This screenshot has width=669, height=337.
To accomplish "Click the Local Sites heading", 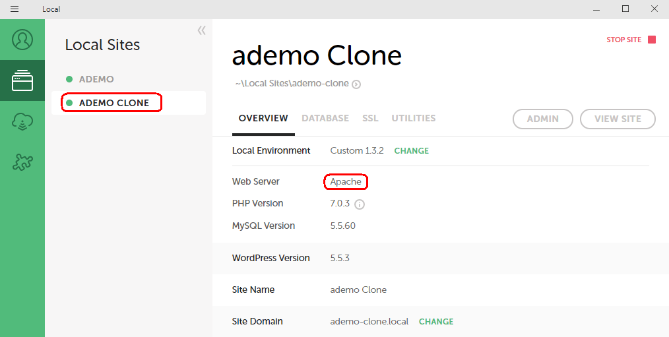I will [x=102, y=45].
